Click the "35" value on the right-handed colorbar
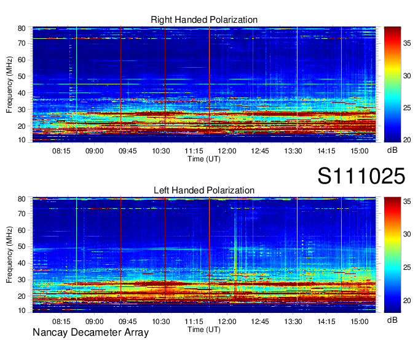 tap(407, 43)
